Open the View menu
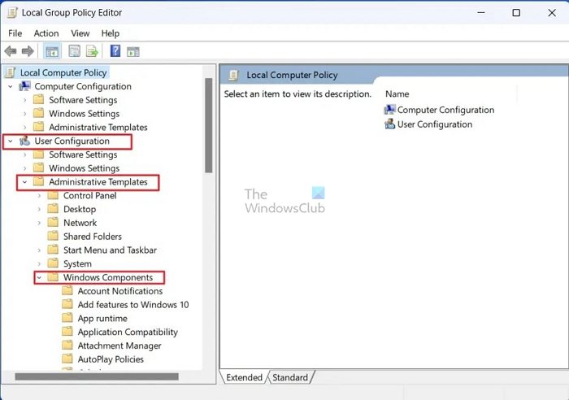The width and height of the screenshot is (569, 400). [x=80, y=33]
